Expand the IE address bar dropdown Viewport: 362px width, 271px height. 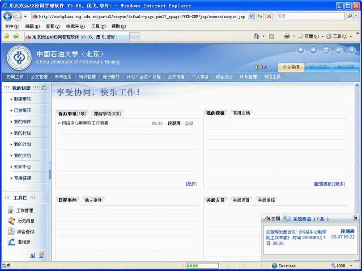251,16
